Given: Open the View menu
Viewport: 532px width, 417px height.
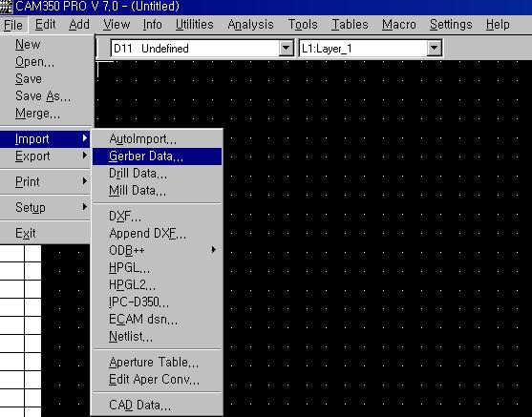Looking at the screenshot, I should [117, 25].
